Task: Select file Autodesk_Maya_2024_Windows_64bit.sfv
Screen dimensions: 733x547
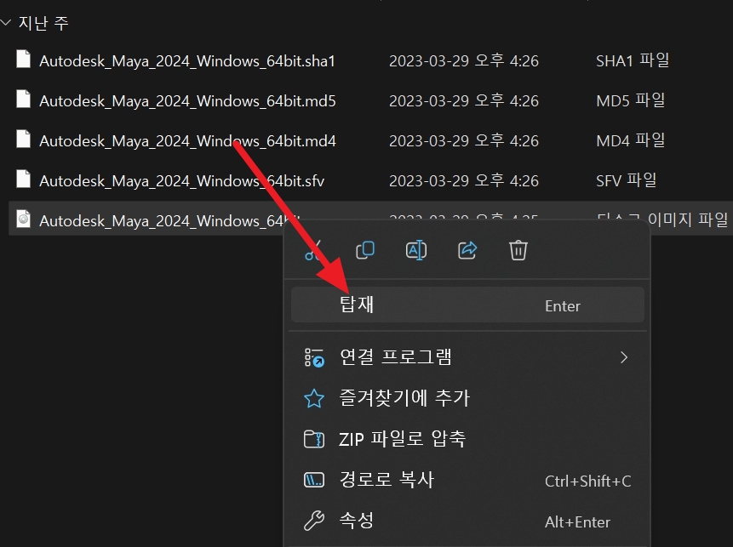Action: click(182, 181)
